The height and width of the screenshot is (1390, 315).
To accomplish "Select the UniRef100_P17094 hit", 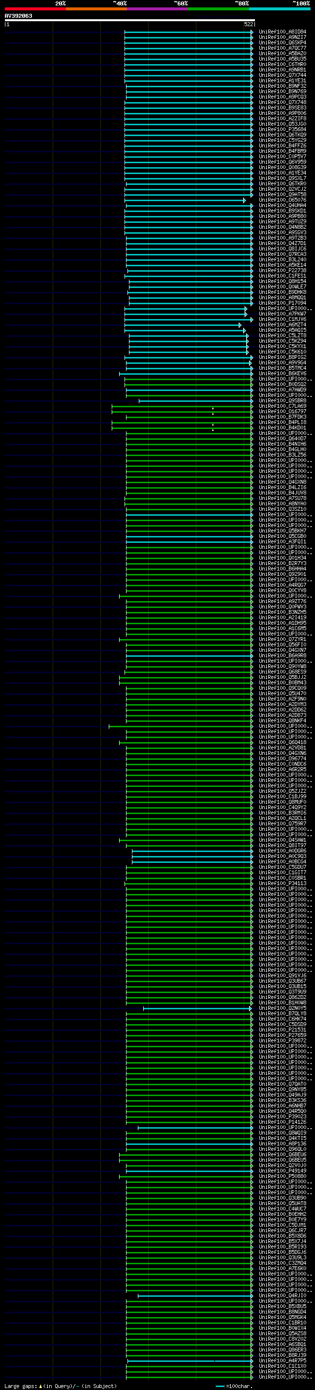I will pyautogui.click(x=283, y=303).
